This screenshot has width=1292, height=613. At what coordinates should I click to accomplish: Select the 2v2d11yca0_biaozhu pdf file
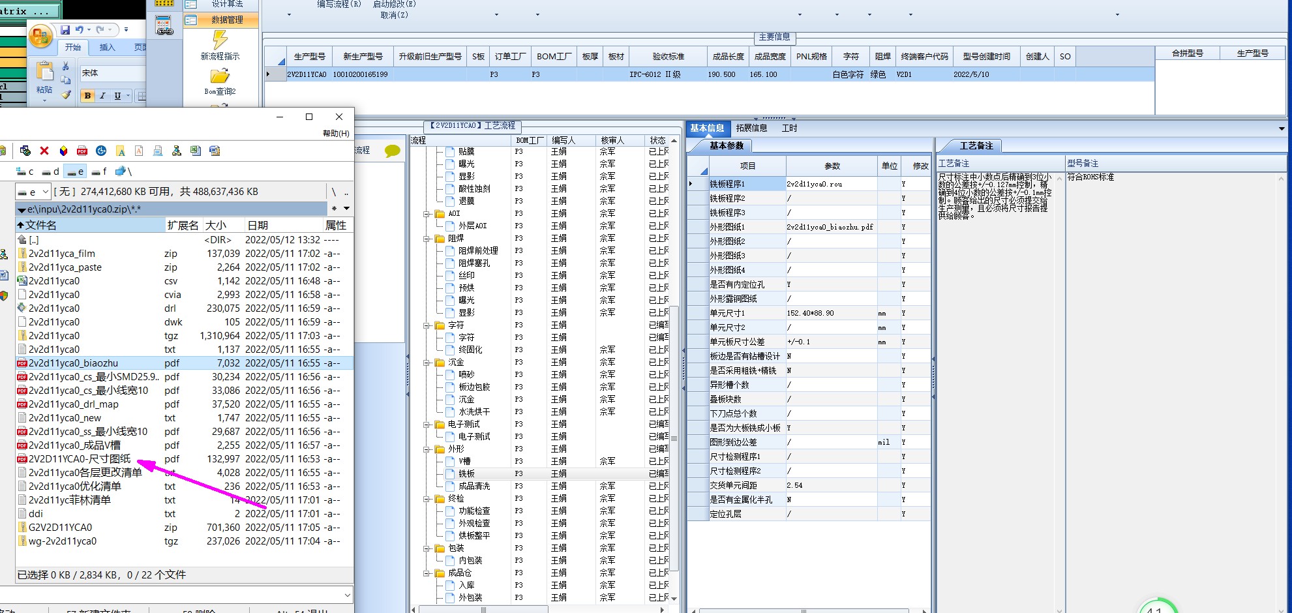click(185, 363)
